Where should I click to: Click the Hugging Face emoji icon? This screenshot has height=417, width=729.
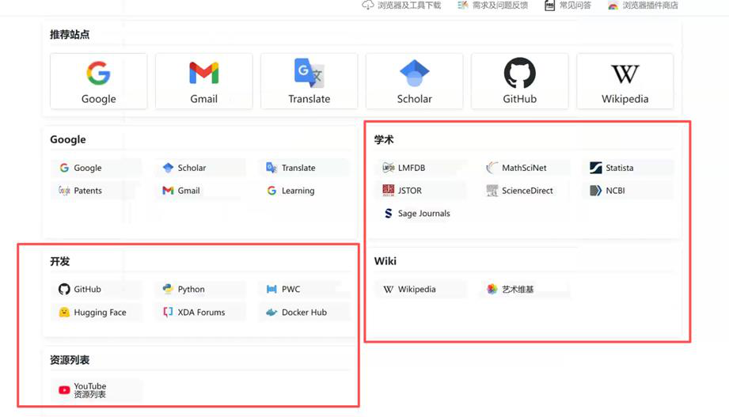pos(64,313)
